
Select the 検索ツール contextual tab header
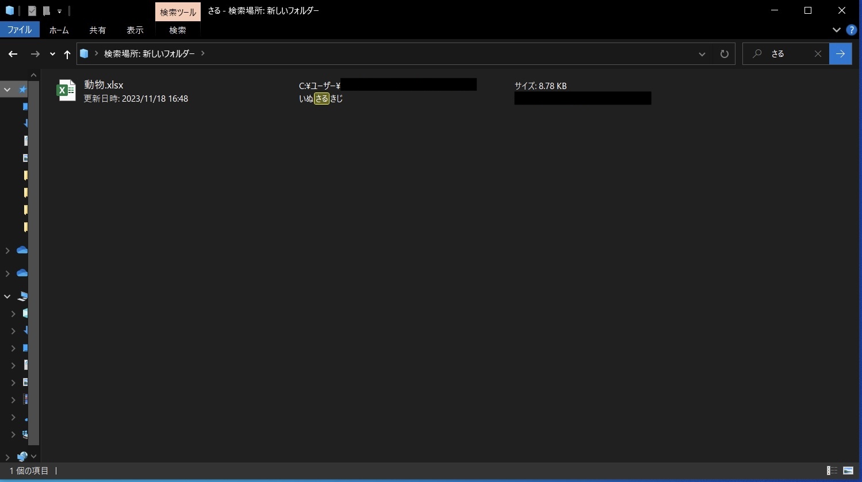click(178, 11)
